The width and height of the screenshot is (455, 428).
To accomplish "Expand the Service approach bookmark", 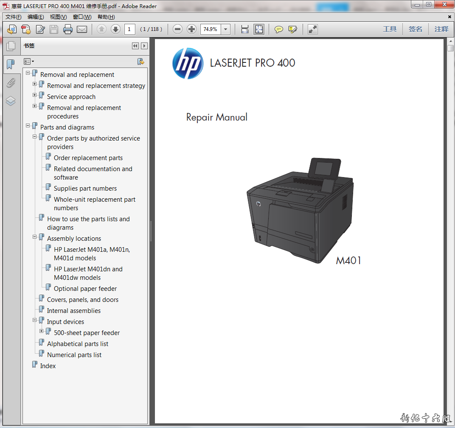I will point(35,95).
